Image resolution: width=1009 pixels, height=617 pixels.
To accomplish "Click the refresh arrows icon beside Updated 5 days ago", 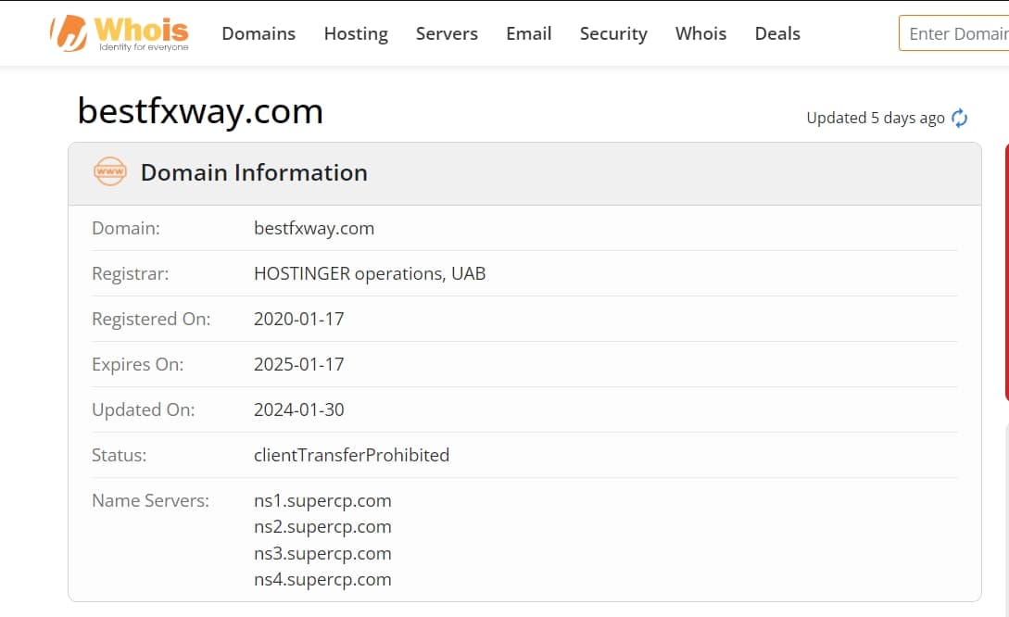I will click(960, 119).
